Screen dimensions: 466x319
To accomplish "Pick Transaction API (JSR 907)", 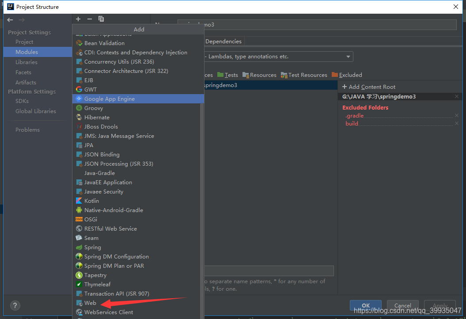I will (138, 294).
